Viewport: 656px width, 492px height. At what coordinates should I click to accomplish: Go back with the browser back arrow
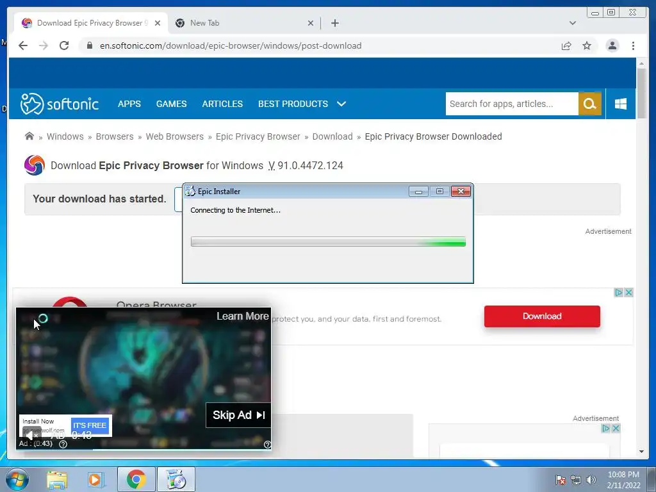point(23,45)
